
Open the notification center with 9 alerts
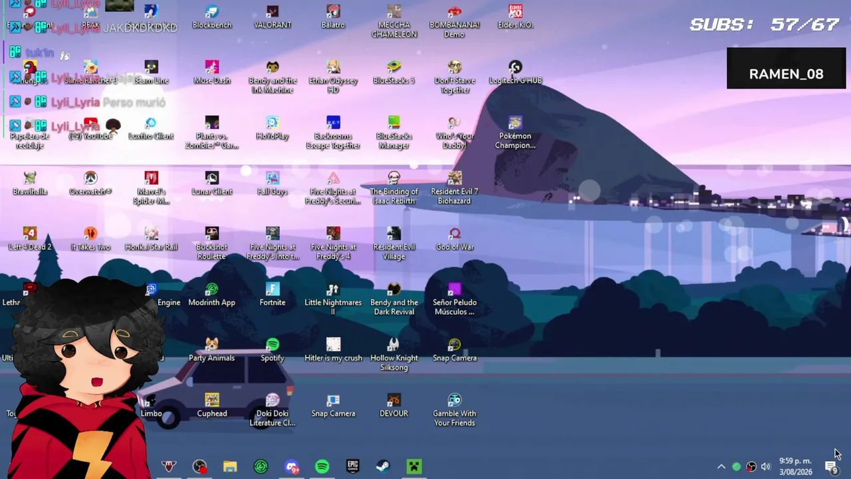(x=831, y=468)
